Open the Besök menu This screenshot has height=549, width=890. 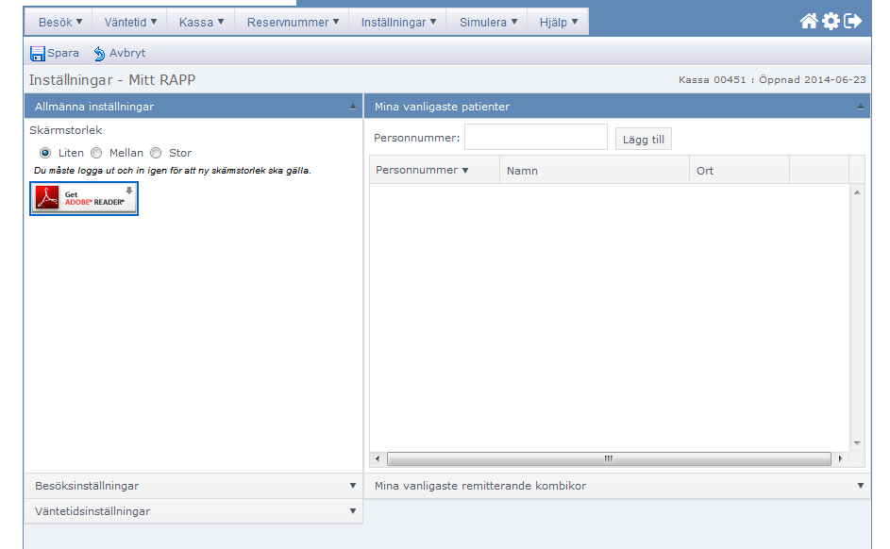59,22
